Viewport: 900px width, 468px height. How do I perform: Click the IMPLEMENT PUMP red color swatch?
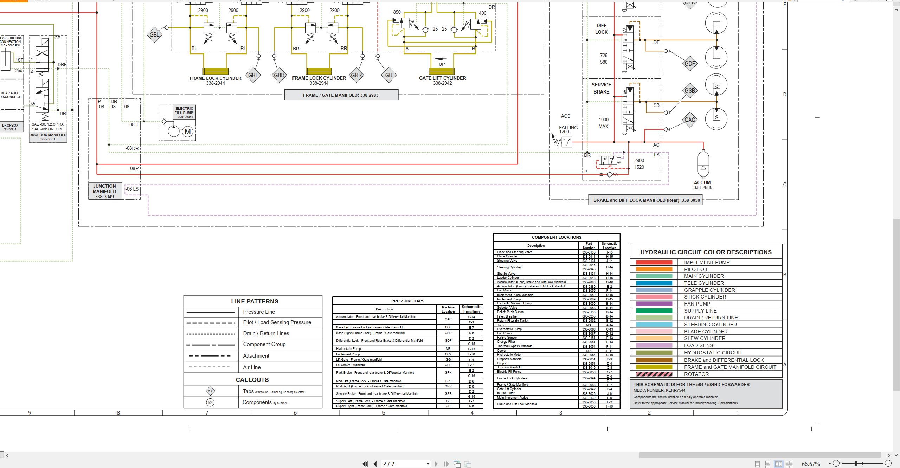(x=654, y=262)
